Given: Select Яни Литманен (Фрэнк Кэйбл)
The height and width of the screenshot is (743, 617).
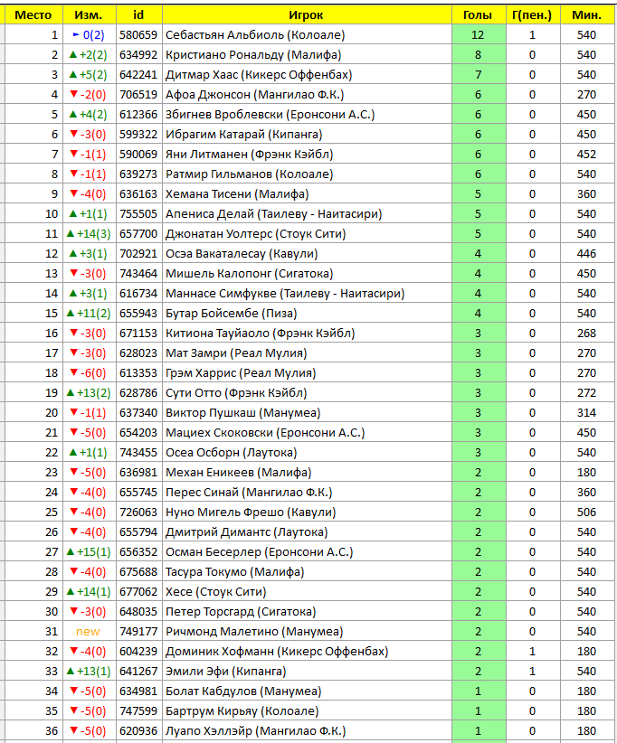Looking at the screenshot, I should pyautogui.click(x=250, y=155).
